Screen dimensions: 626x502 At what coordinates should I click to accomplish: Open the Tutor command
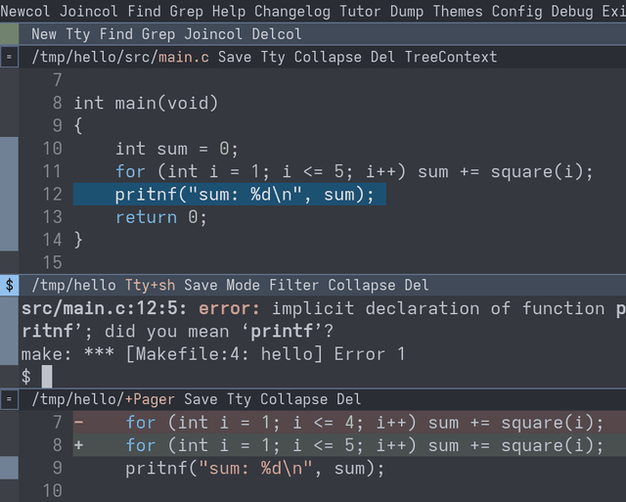pyautogui.click(x=360, y=11)
